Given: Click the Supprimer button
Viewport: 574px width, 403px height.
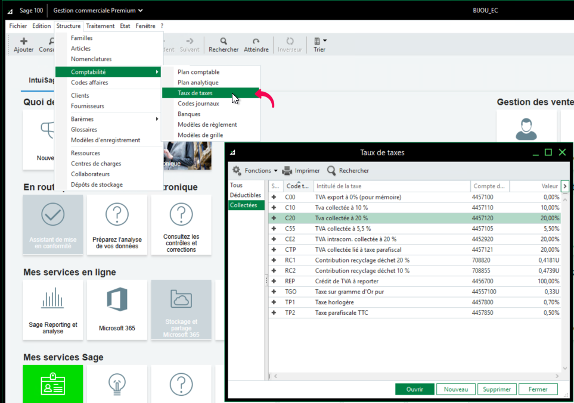Looking at the screenshot, I should (x=497, y=389).
